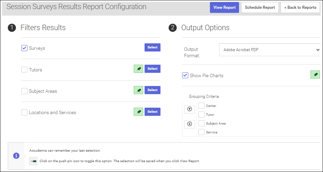The height and width of the screenshot is (172, 323).
Task: Check the Center grouping criteria box
Action: [201, 106]
